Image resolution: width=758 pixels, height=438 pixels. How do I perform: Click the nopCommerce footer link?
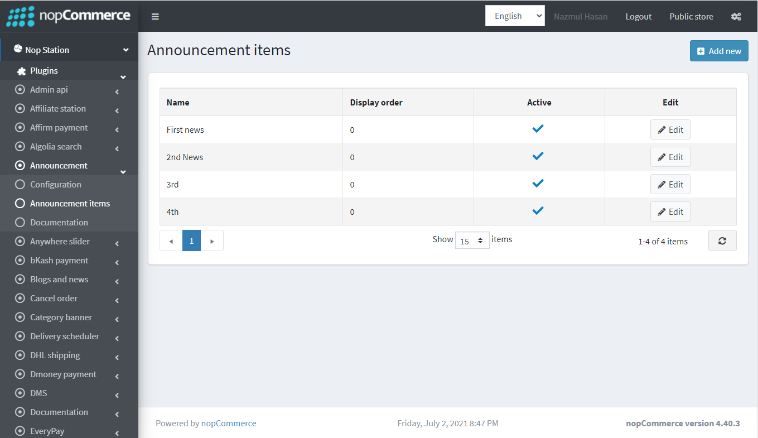[x=229, y=423]
